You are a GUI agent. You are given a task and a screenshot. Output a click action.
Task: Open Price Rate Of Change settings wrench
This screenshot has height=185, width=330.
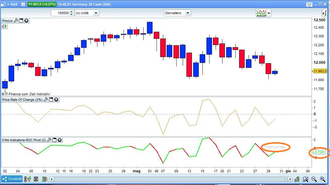[x=46, y=100]
